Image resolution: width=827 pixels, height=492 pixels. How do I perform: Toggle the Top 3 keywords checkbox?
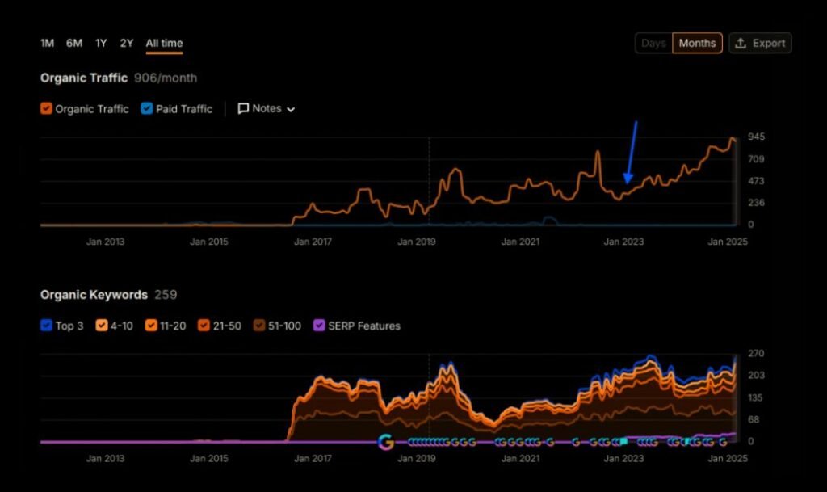click(46, 326)
